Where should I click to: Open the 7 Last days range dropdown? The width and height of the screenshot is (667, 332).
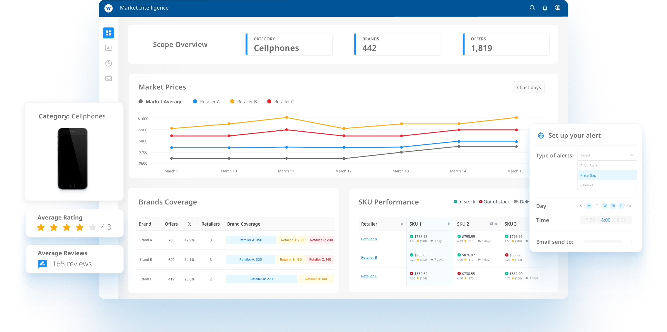click(x=528, y=87)
